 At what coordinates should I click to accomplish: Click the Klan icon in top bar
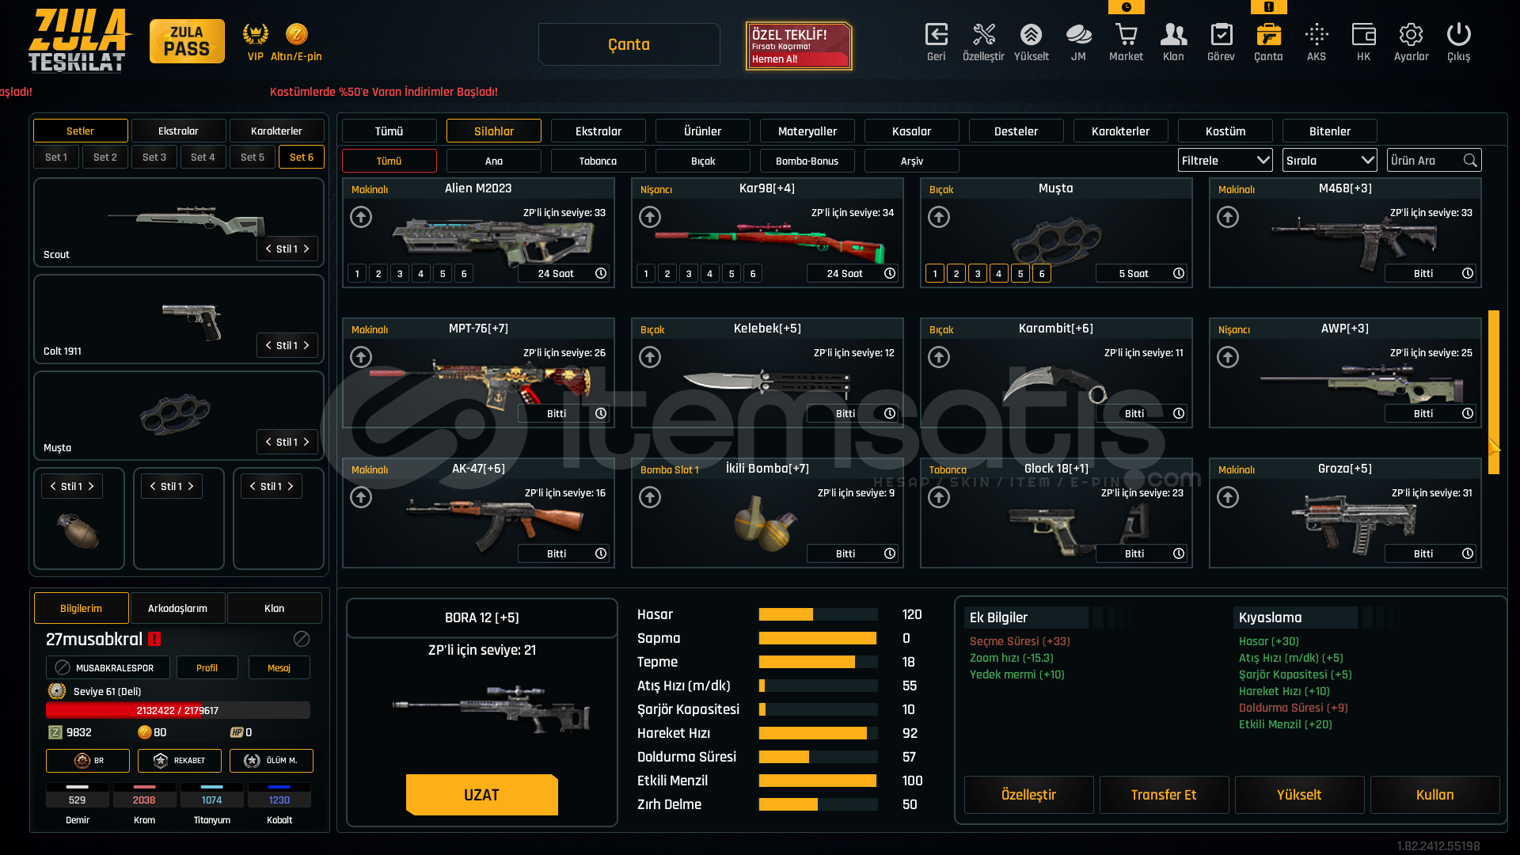pos(1173,35)
